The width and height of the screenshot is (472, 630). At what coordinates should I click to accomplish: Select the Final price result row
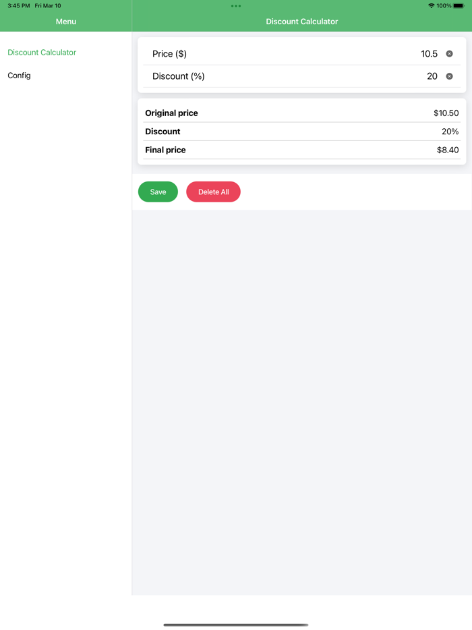[x=301, y=150]
